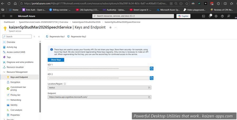Copy KEY 2 to clipboard
This screenshot has height=120, width=237.
[152, 78]
